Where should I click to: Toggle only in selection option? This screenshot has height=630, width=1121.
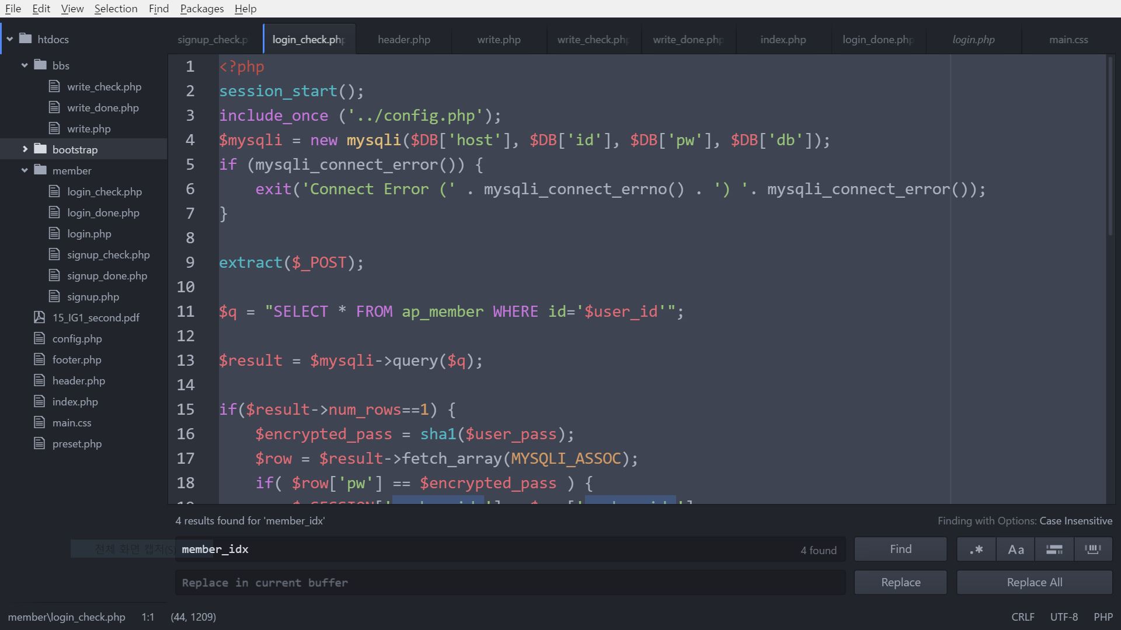coord(1054,549)
